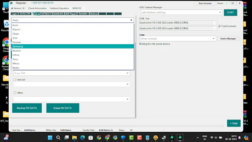Select Person Chrome desktop shortcut
The width and height of the screenshot is (252, 142).
pyautogui.click(x=6, y=63)
